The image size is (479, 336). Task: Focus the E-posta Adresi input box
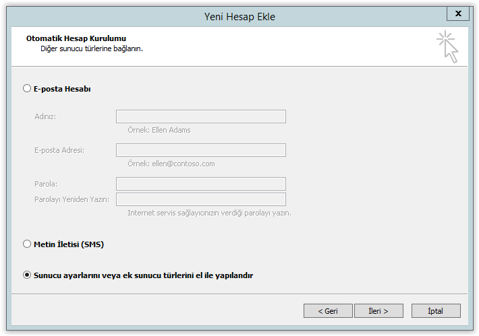(201, 150)
